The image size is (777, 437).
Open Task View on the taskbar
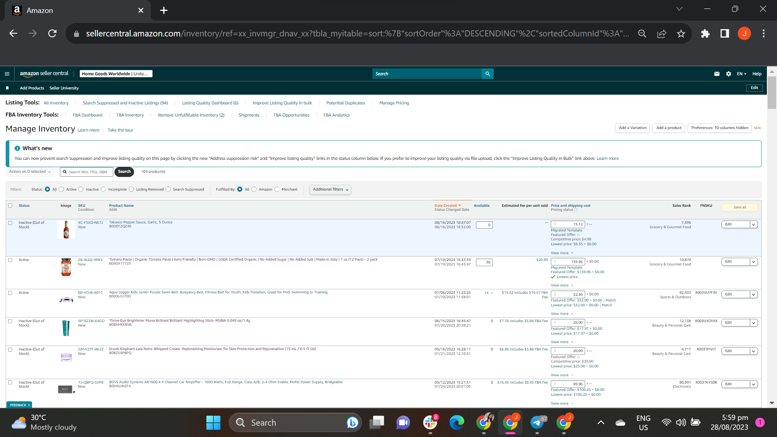coord(377,423)
